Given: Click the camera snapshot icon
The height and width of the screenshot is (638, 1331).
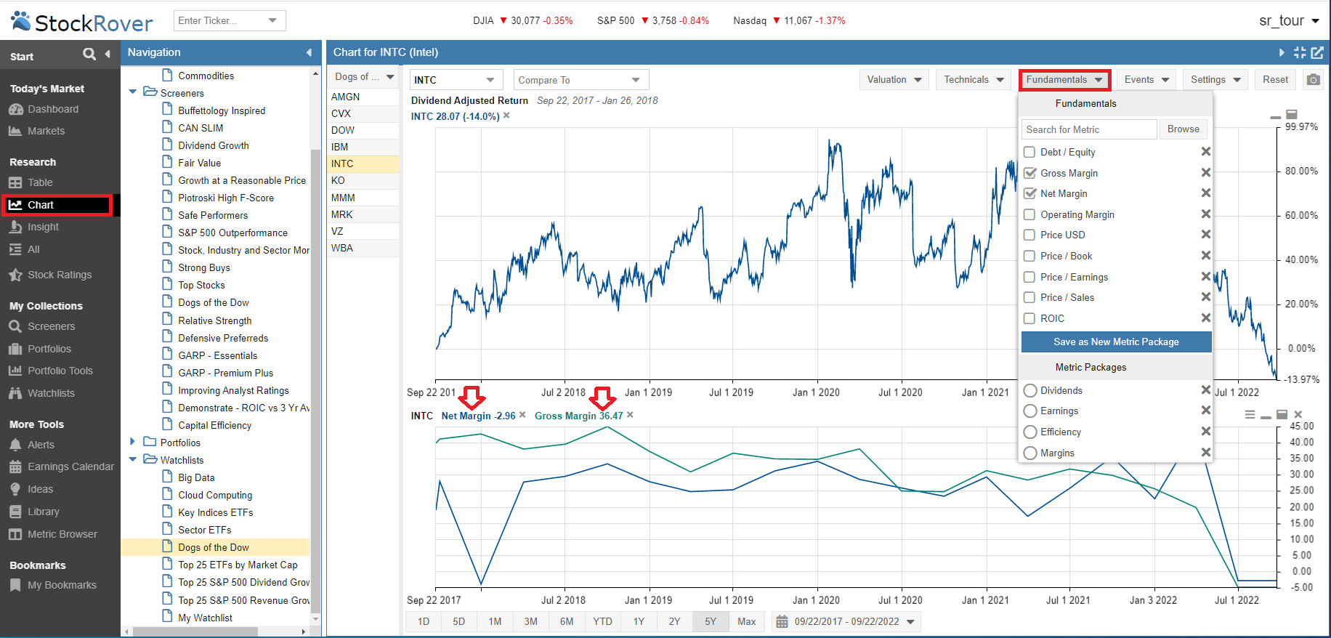Looking at the screenshot, I should [x=1313, y=80].
